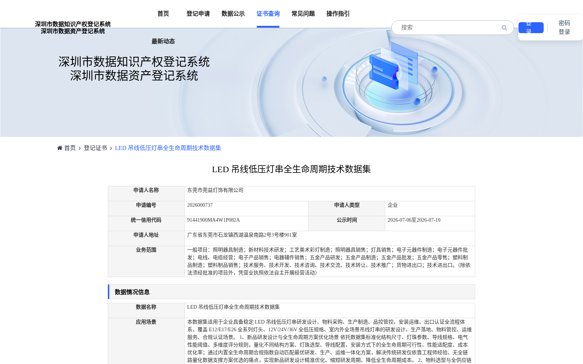Click address 广东省东莞市石龙镇西湖温泉南路2号3号楼901室
The height and width of the screenshot is (364, 583).
click(x=242, y=235)
